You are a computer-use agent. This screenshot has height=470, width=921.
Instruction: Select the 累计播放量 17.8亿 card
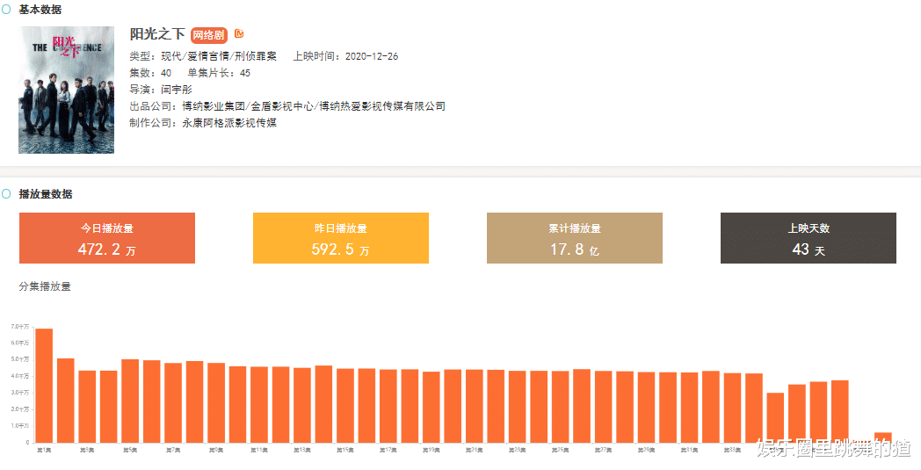click(575, 238)
